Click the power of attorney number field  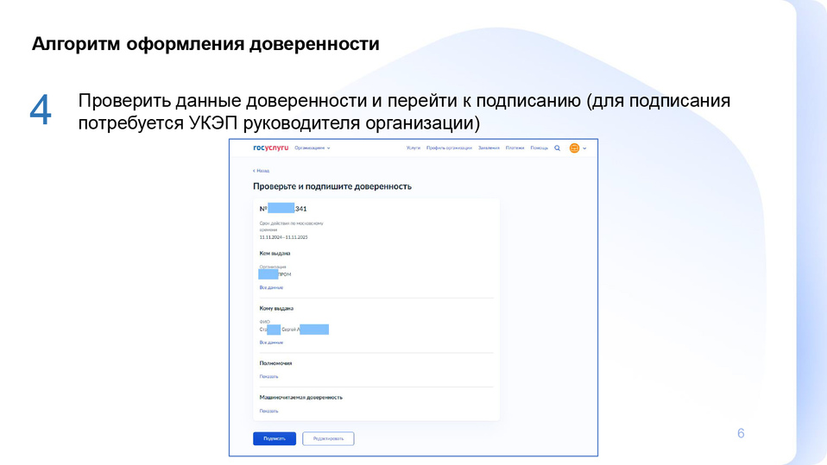pos(283,209)
